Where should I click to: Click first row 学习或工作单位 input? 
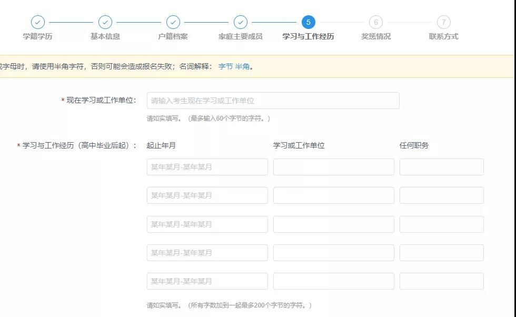coord(333,167)
